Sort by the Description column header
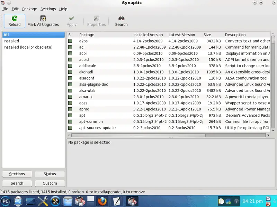Viewport: 277px width, 207px height. [x=247, y=35]
